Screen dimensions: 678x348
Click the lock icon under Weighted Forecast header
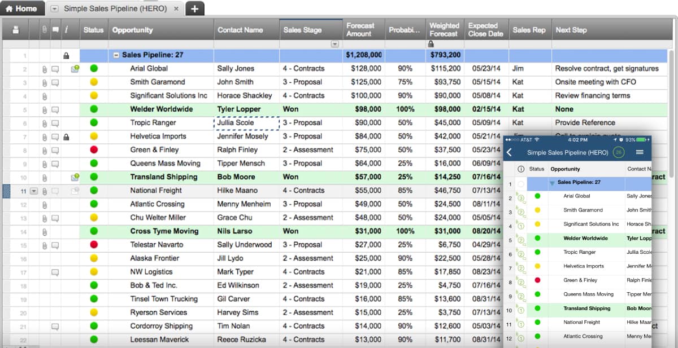(431, 43)
